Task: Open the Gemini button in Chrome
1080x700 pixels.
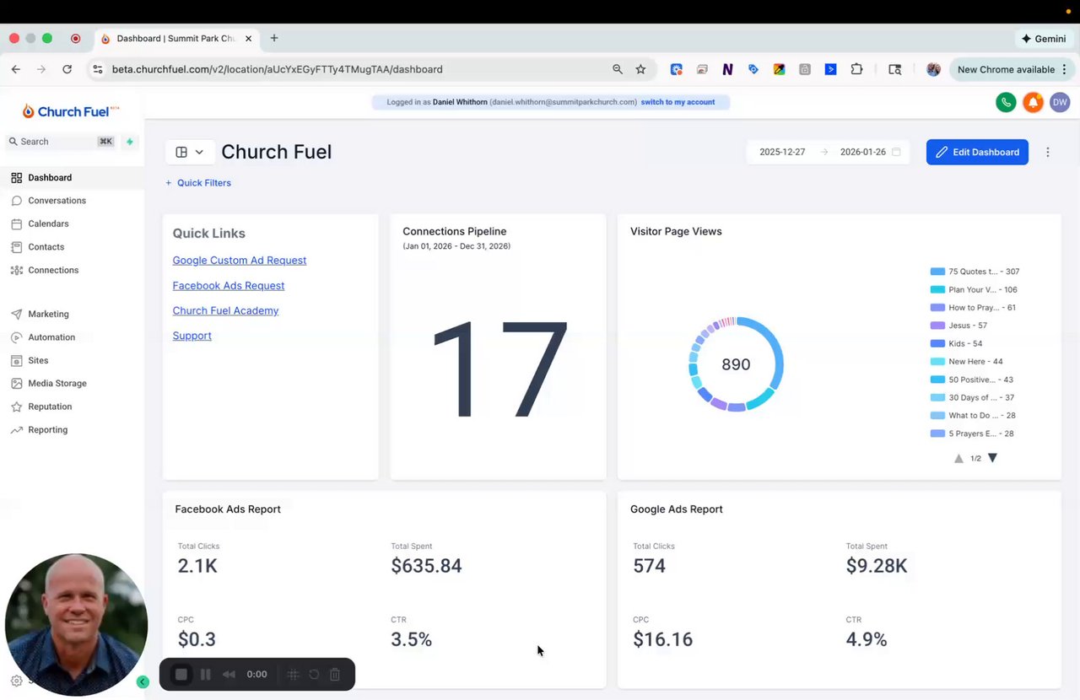Action: click(1044, 39)
